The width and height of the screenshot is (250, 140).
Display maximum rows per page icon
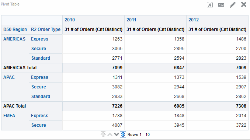pos(123,134)
